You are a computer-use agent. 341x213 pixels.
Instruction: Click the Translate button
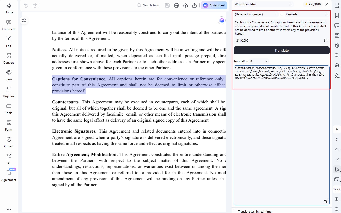(282, 50)
